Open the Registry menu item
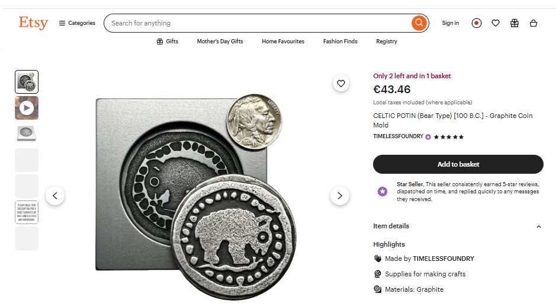The image size is (556, 306). pos(387,41)
